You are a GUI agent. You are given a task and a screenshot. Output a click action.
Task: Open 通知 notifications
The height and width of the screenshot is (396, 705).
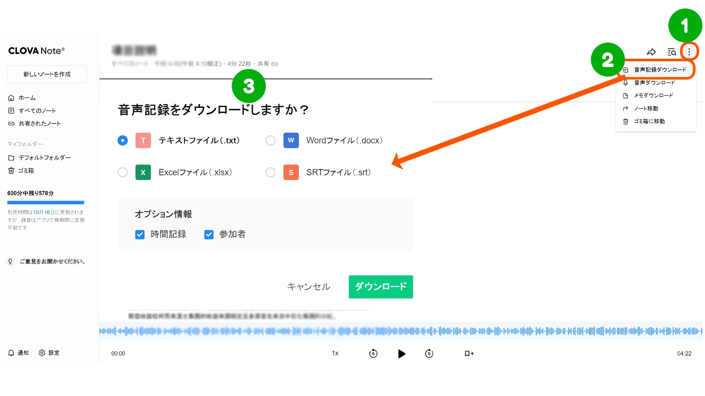[18, 353]
